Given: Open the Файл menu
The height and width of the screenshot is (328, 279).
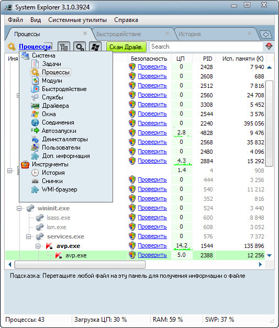Looking at the screenshot, I should click(15, 20).
